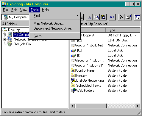Select the Dial-Up Networking icon
Viewport: 142px width, 116px height.
pos(73,80)
